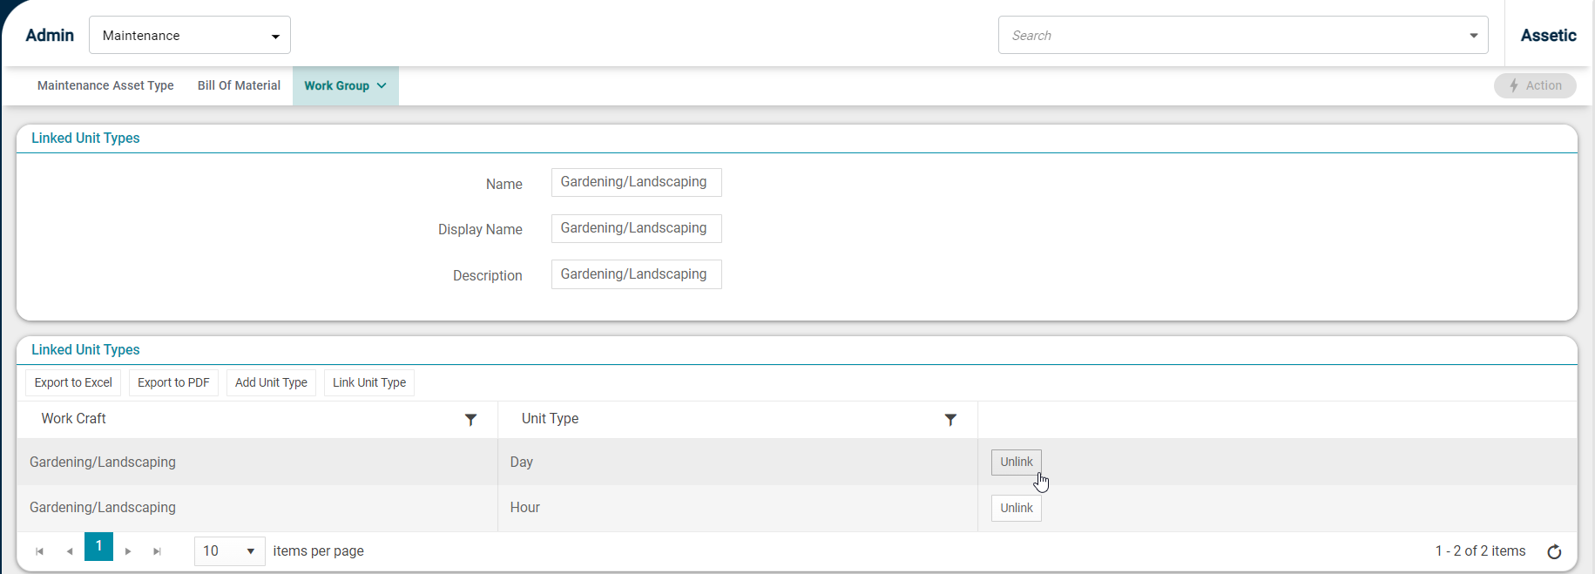
Task: Select Gardening/Landscaping cell in Hour row
Action: tap(257, 508)
